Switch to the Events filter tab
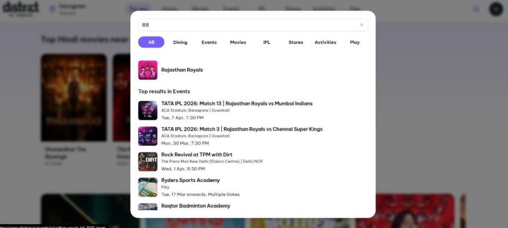The width and height of the screenshot is (508, 228). [209, 42]
